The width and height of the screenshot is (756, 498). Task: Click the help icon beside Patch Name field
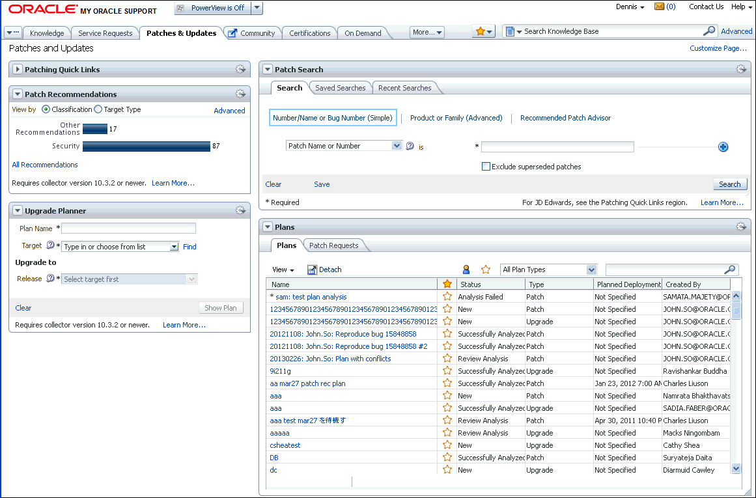click(x=410, y=146)
